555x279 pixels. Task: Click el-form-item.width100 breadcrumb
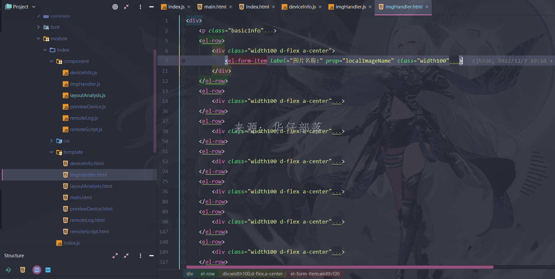point(315,274)
